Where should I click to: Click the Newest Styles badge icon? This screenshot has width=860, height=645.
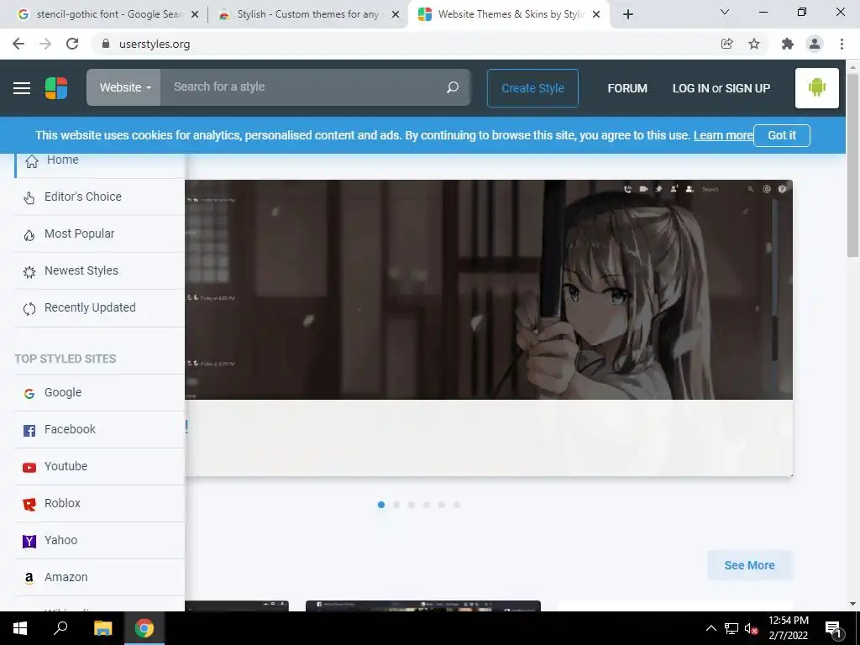point(29,271)
